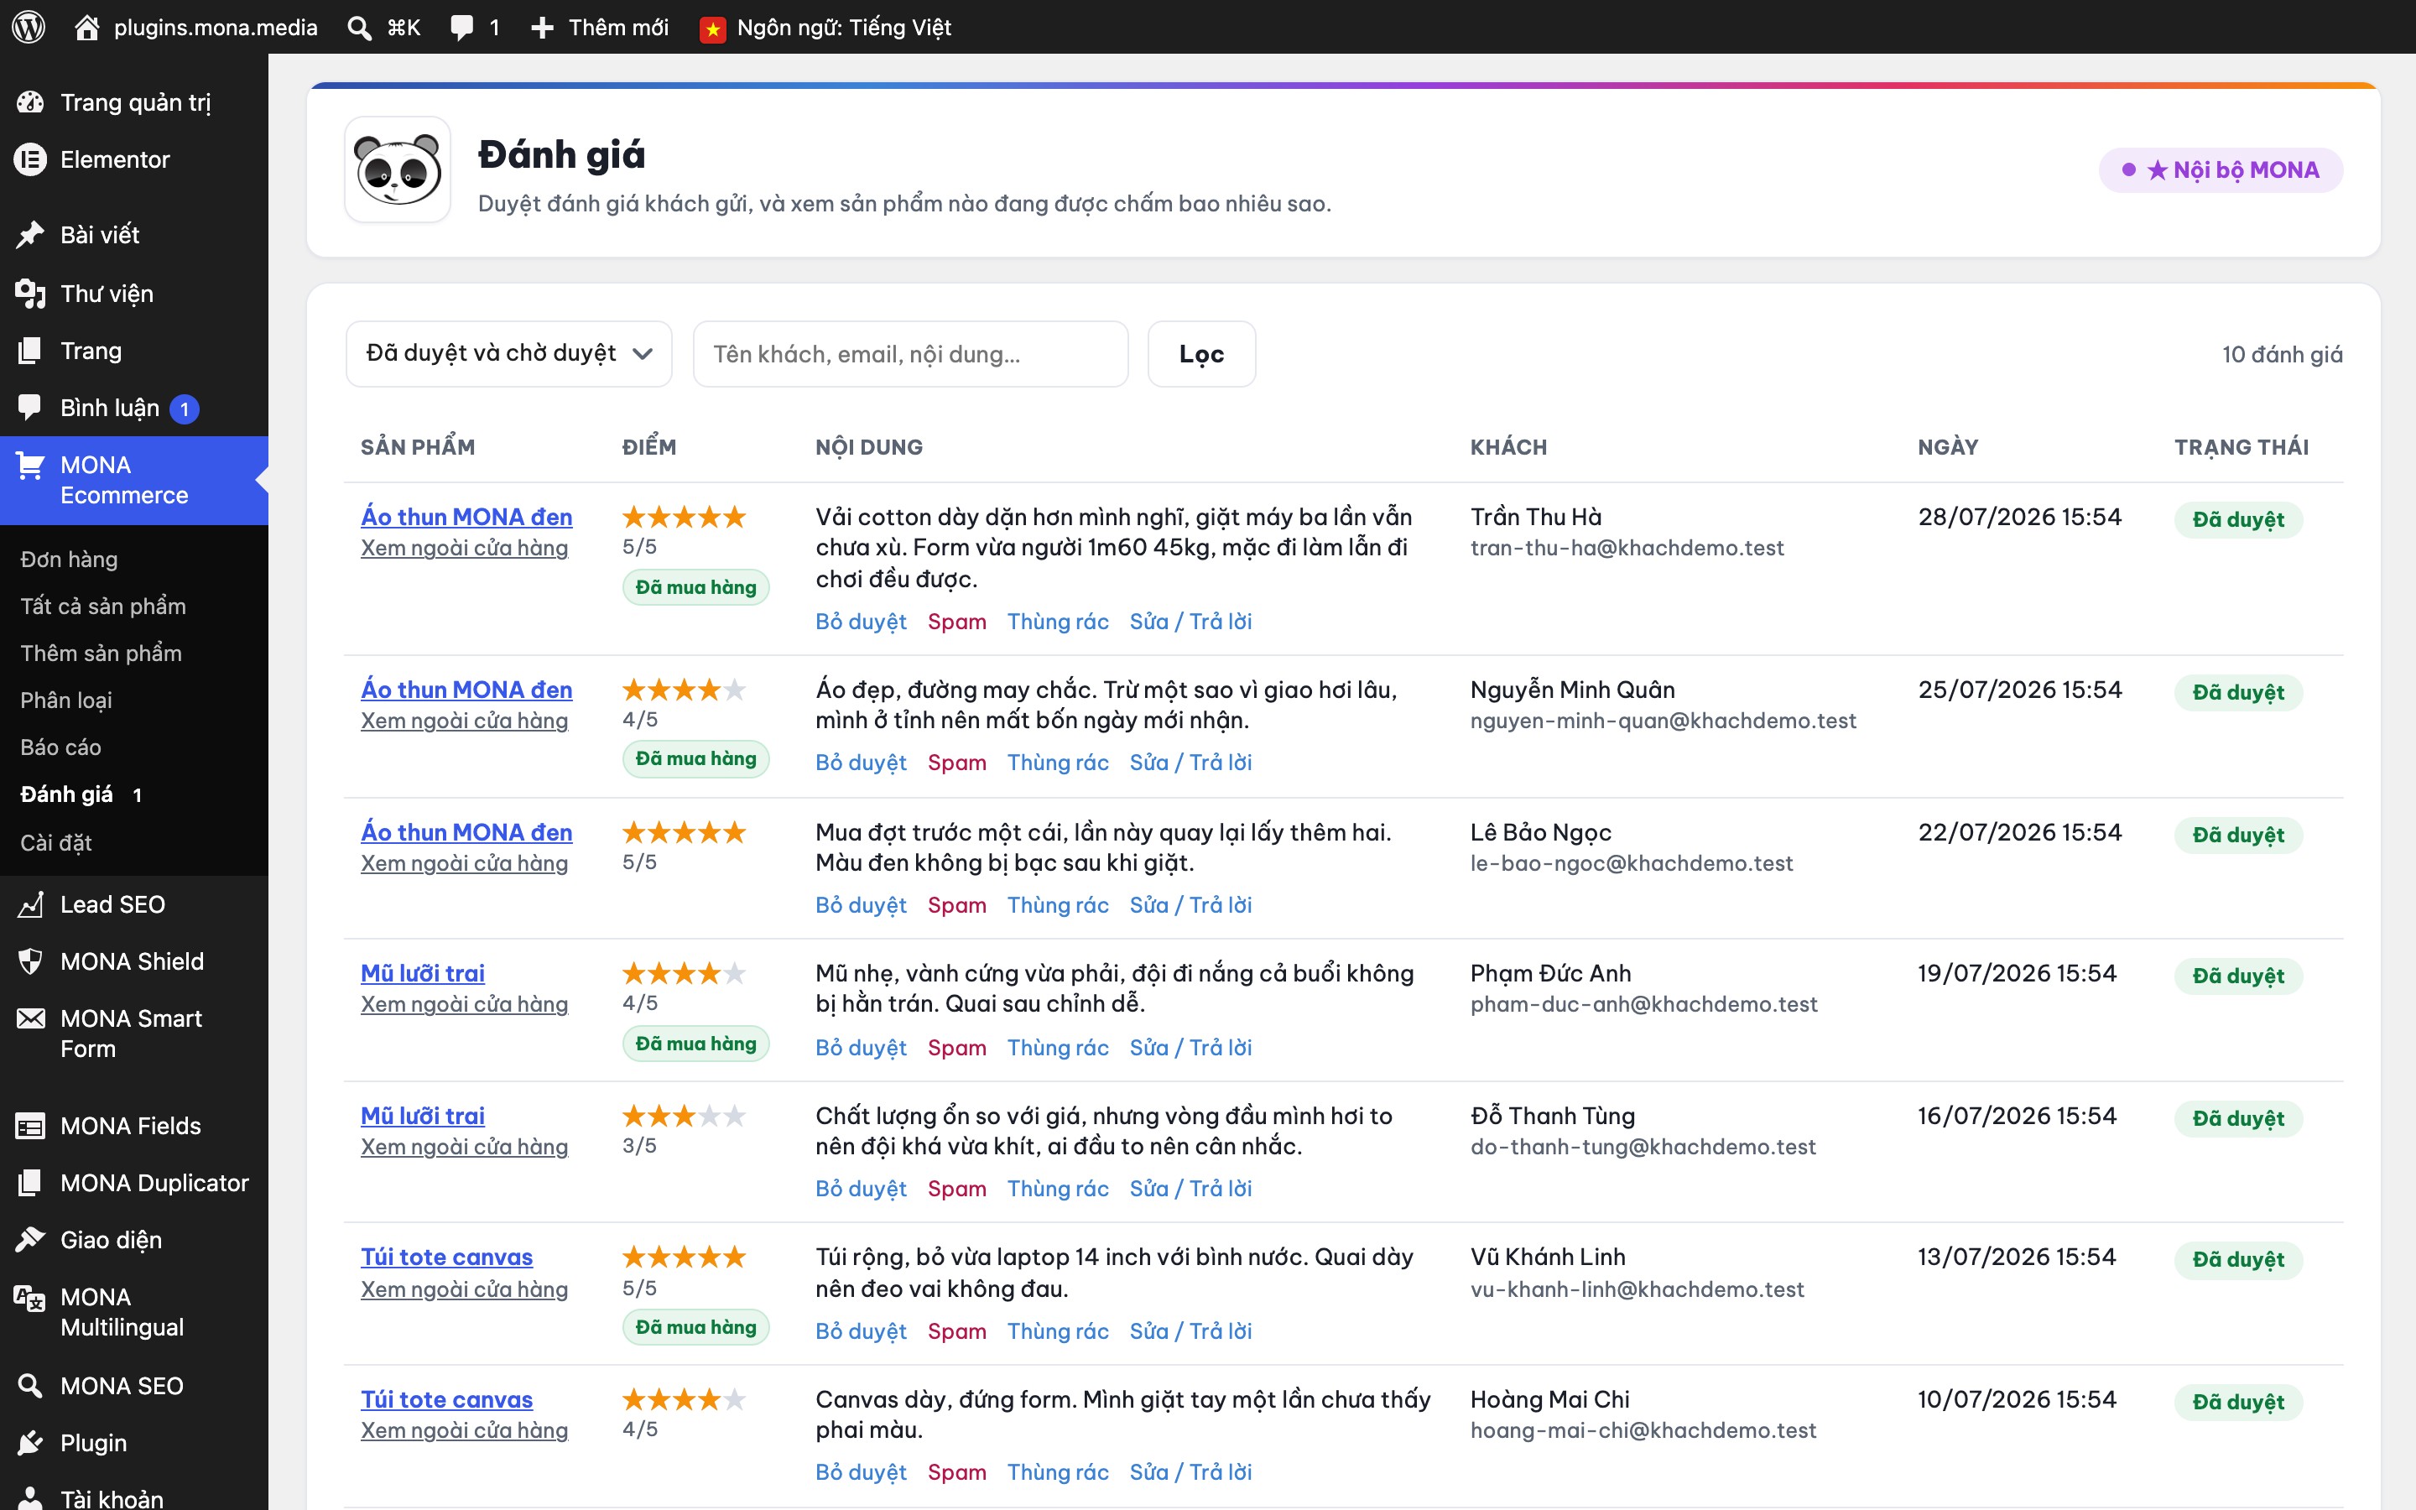Click Xem ngoài cửa hàng in Vũ Khánh Linh row
This screenshot has height=1510, width=2416.
[x=464, y=1289]
